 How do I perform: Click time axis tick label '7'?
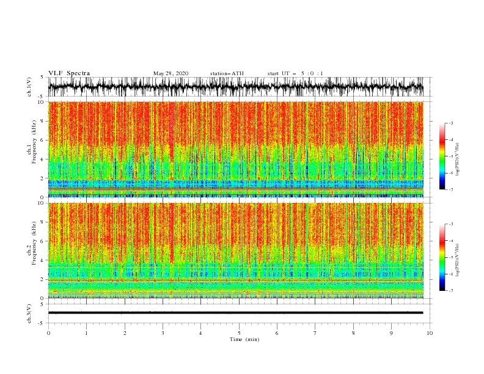tap(315, 333)
